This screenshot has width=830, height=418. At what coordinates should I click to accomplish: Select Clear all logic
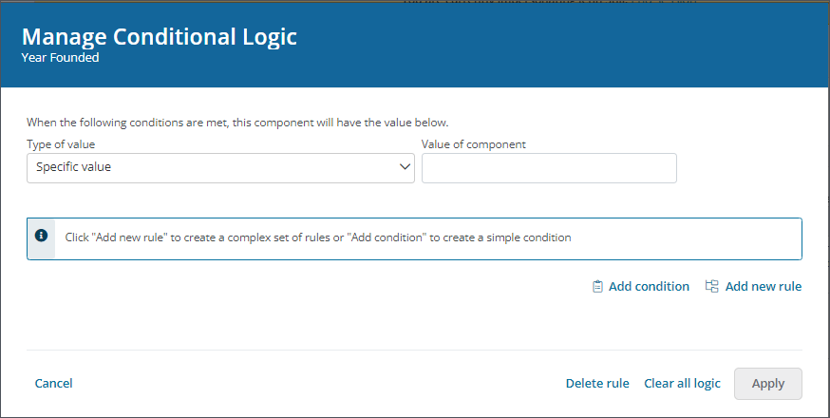[682, 384]
